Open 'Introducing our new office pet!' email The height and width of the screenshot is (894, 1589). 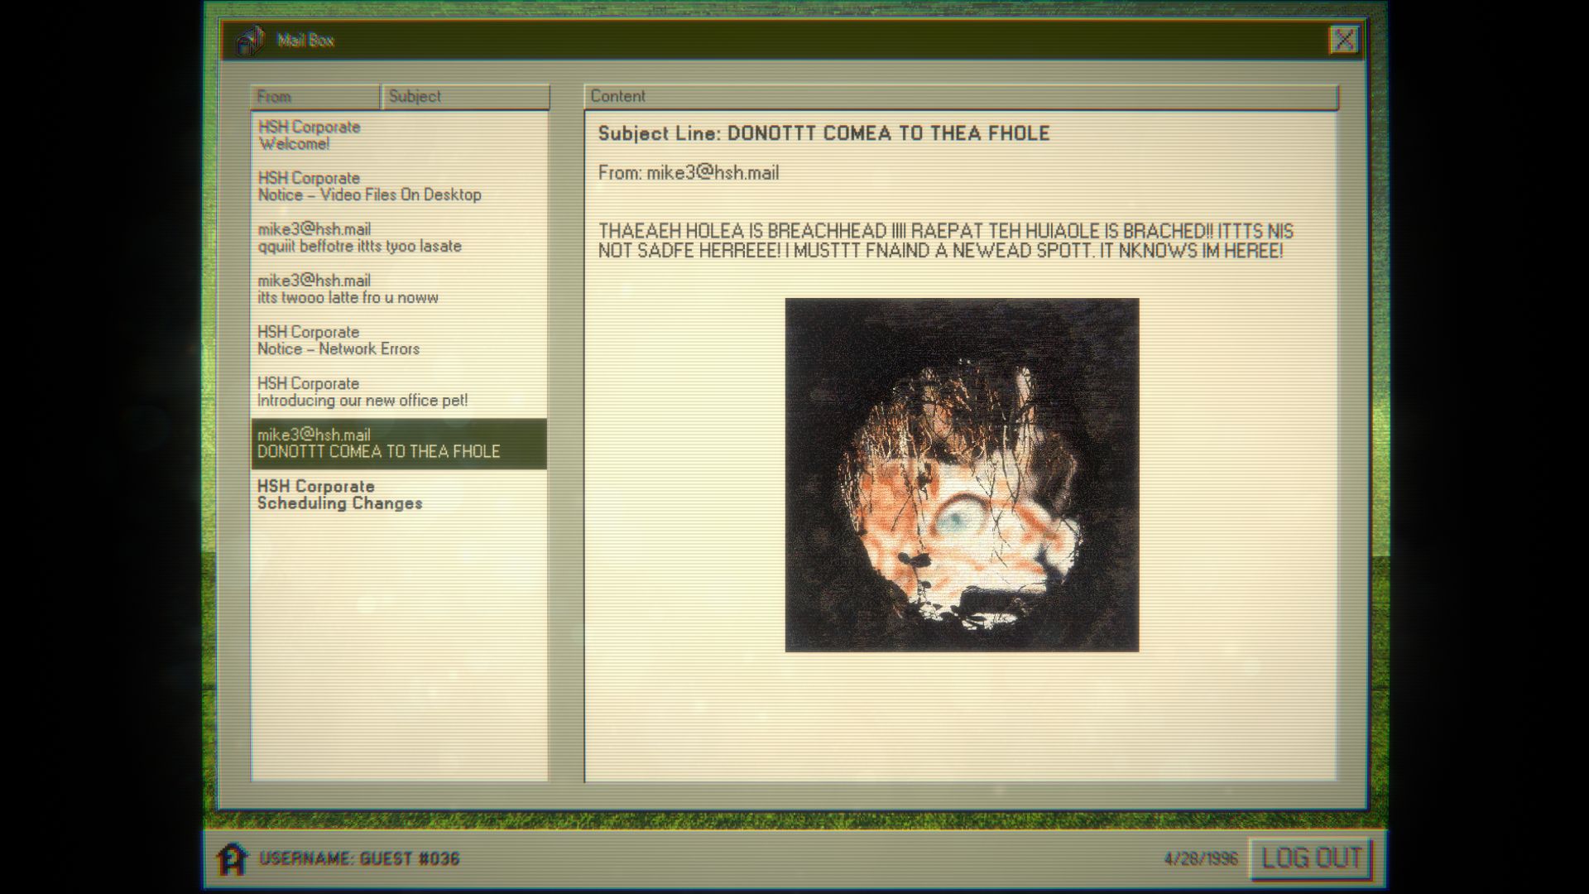click(x=399, y=392)
